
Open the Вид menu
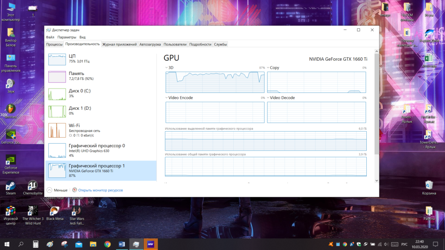pyautogui.click(x=82, y=37)
